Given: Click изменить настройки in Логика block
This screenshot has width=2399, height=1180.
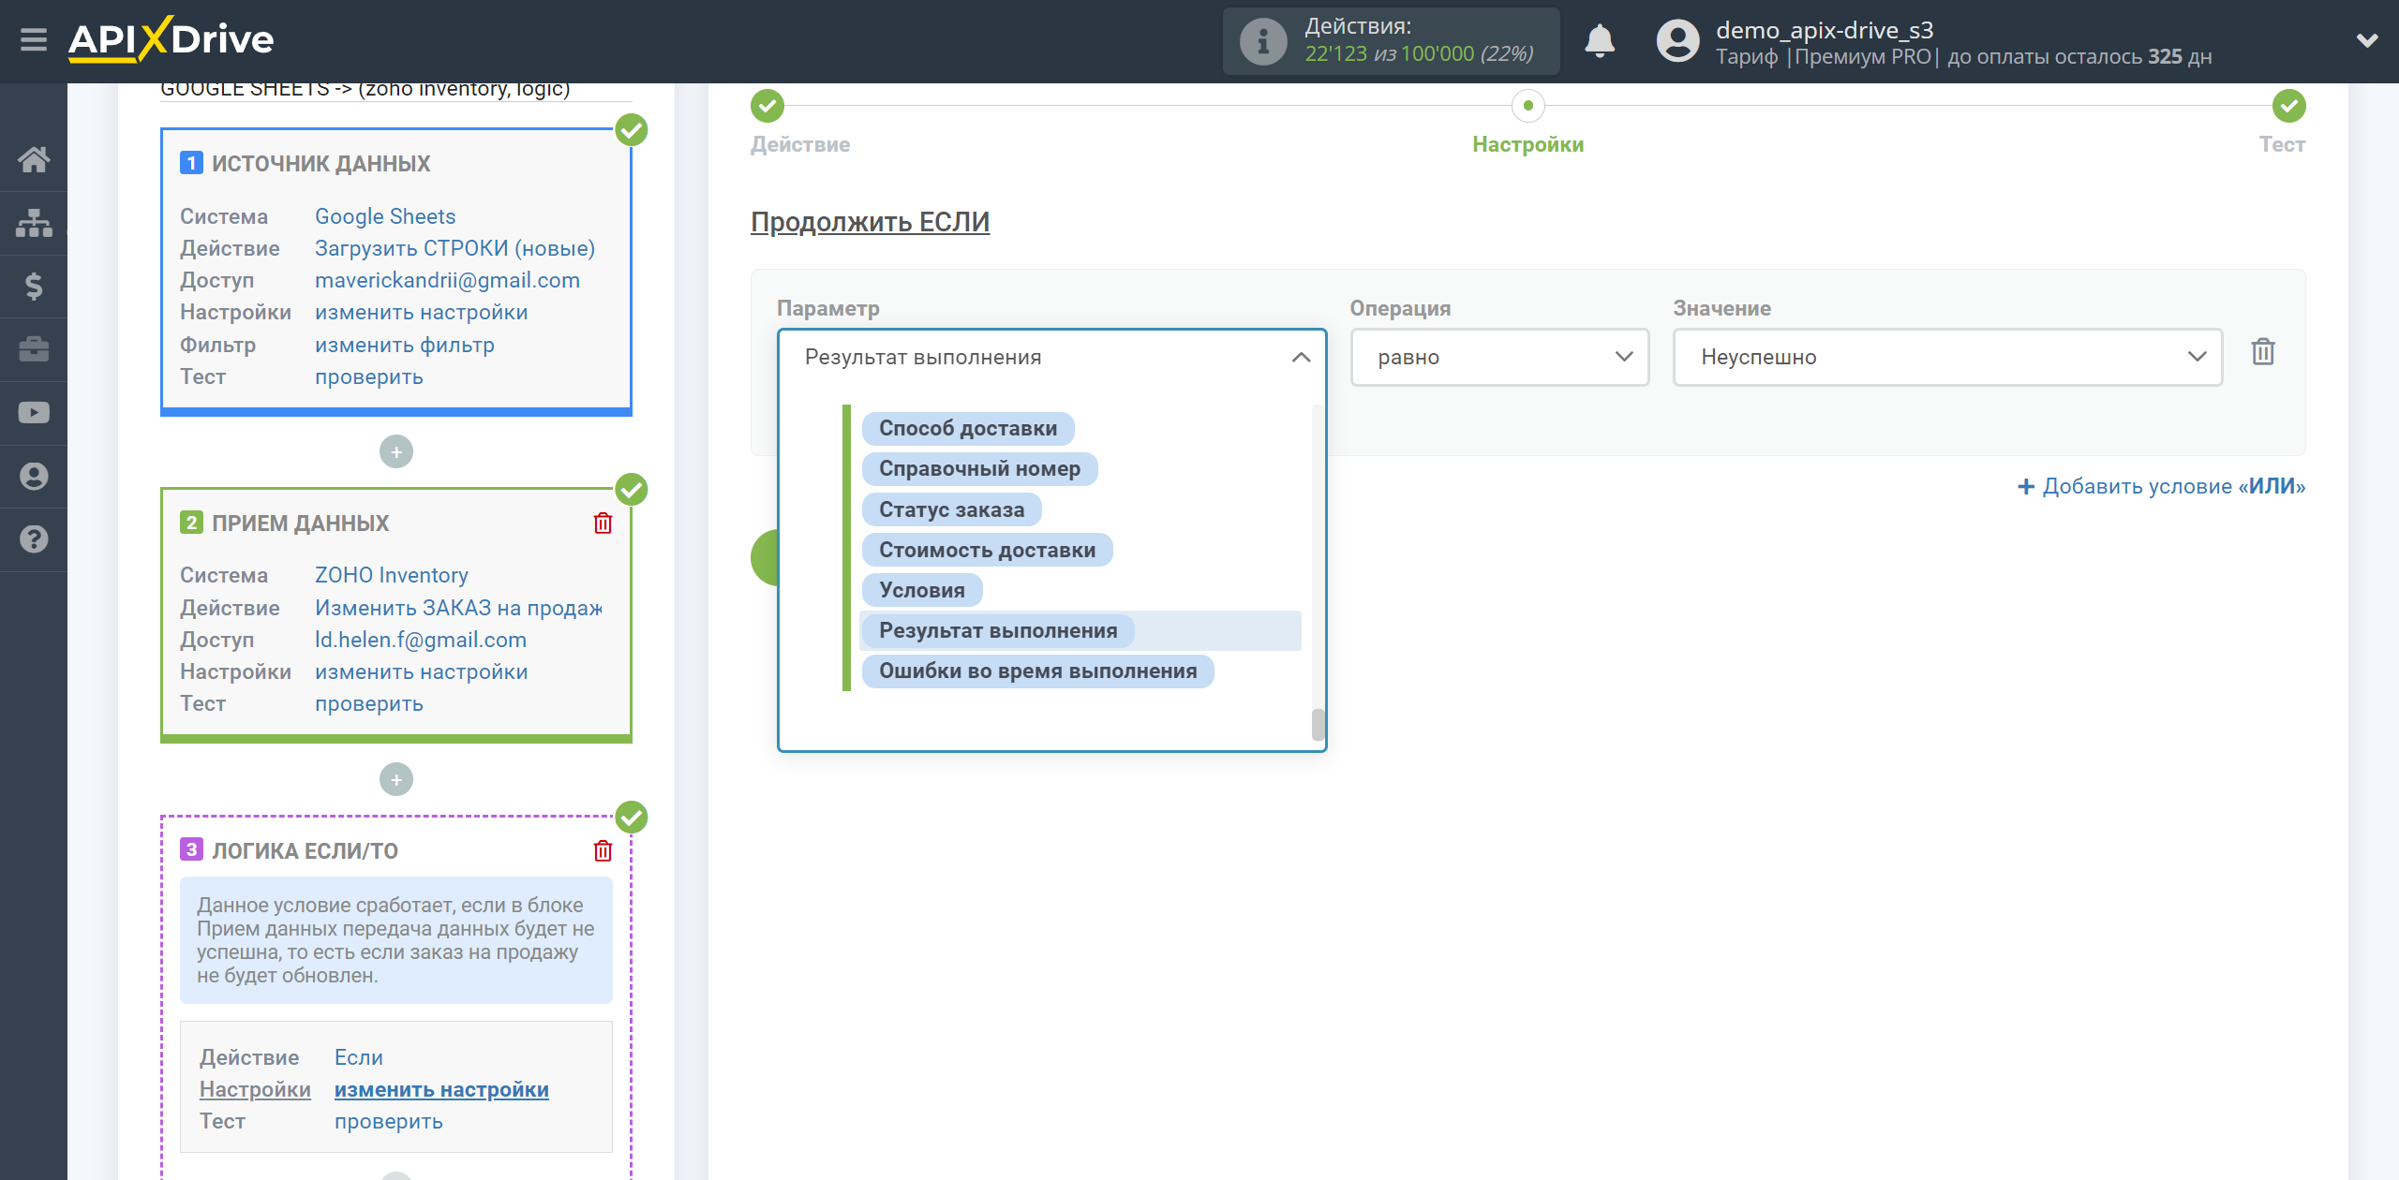Looking at the screenshot, I should tap(441, 1089).
